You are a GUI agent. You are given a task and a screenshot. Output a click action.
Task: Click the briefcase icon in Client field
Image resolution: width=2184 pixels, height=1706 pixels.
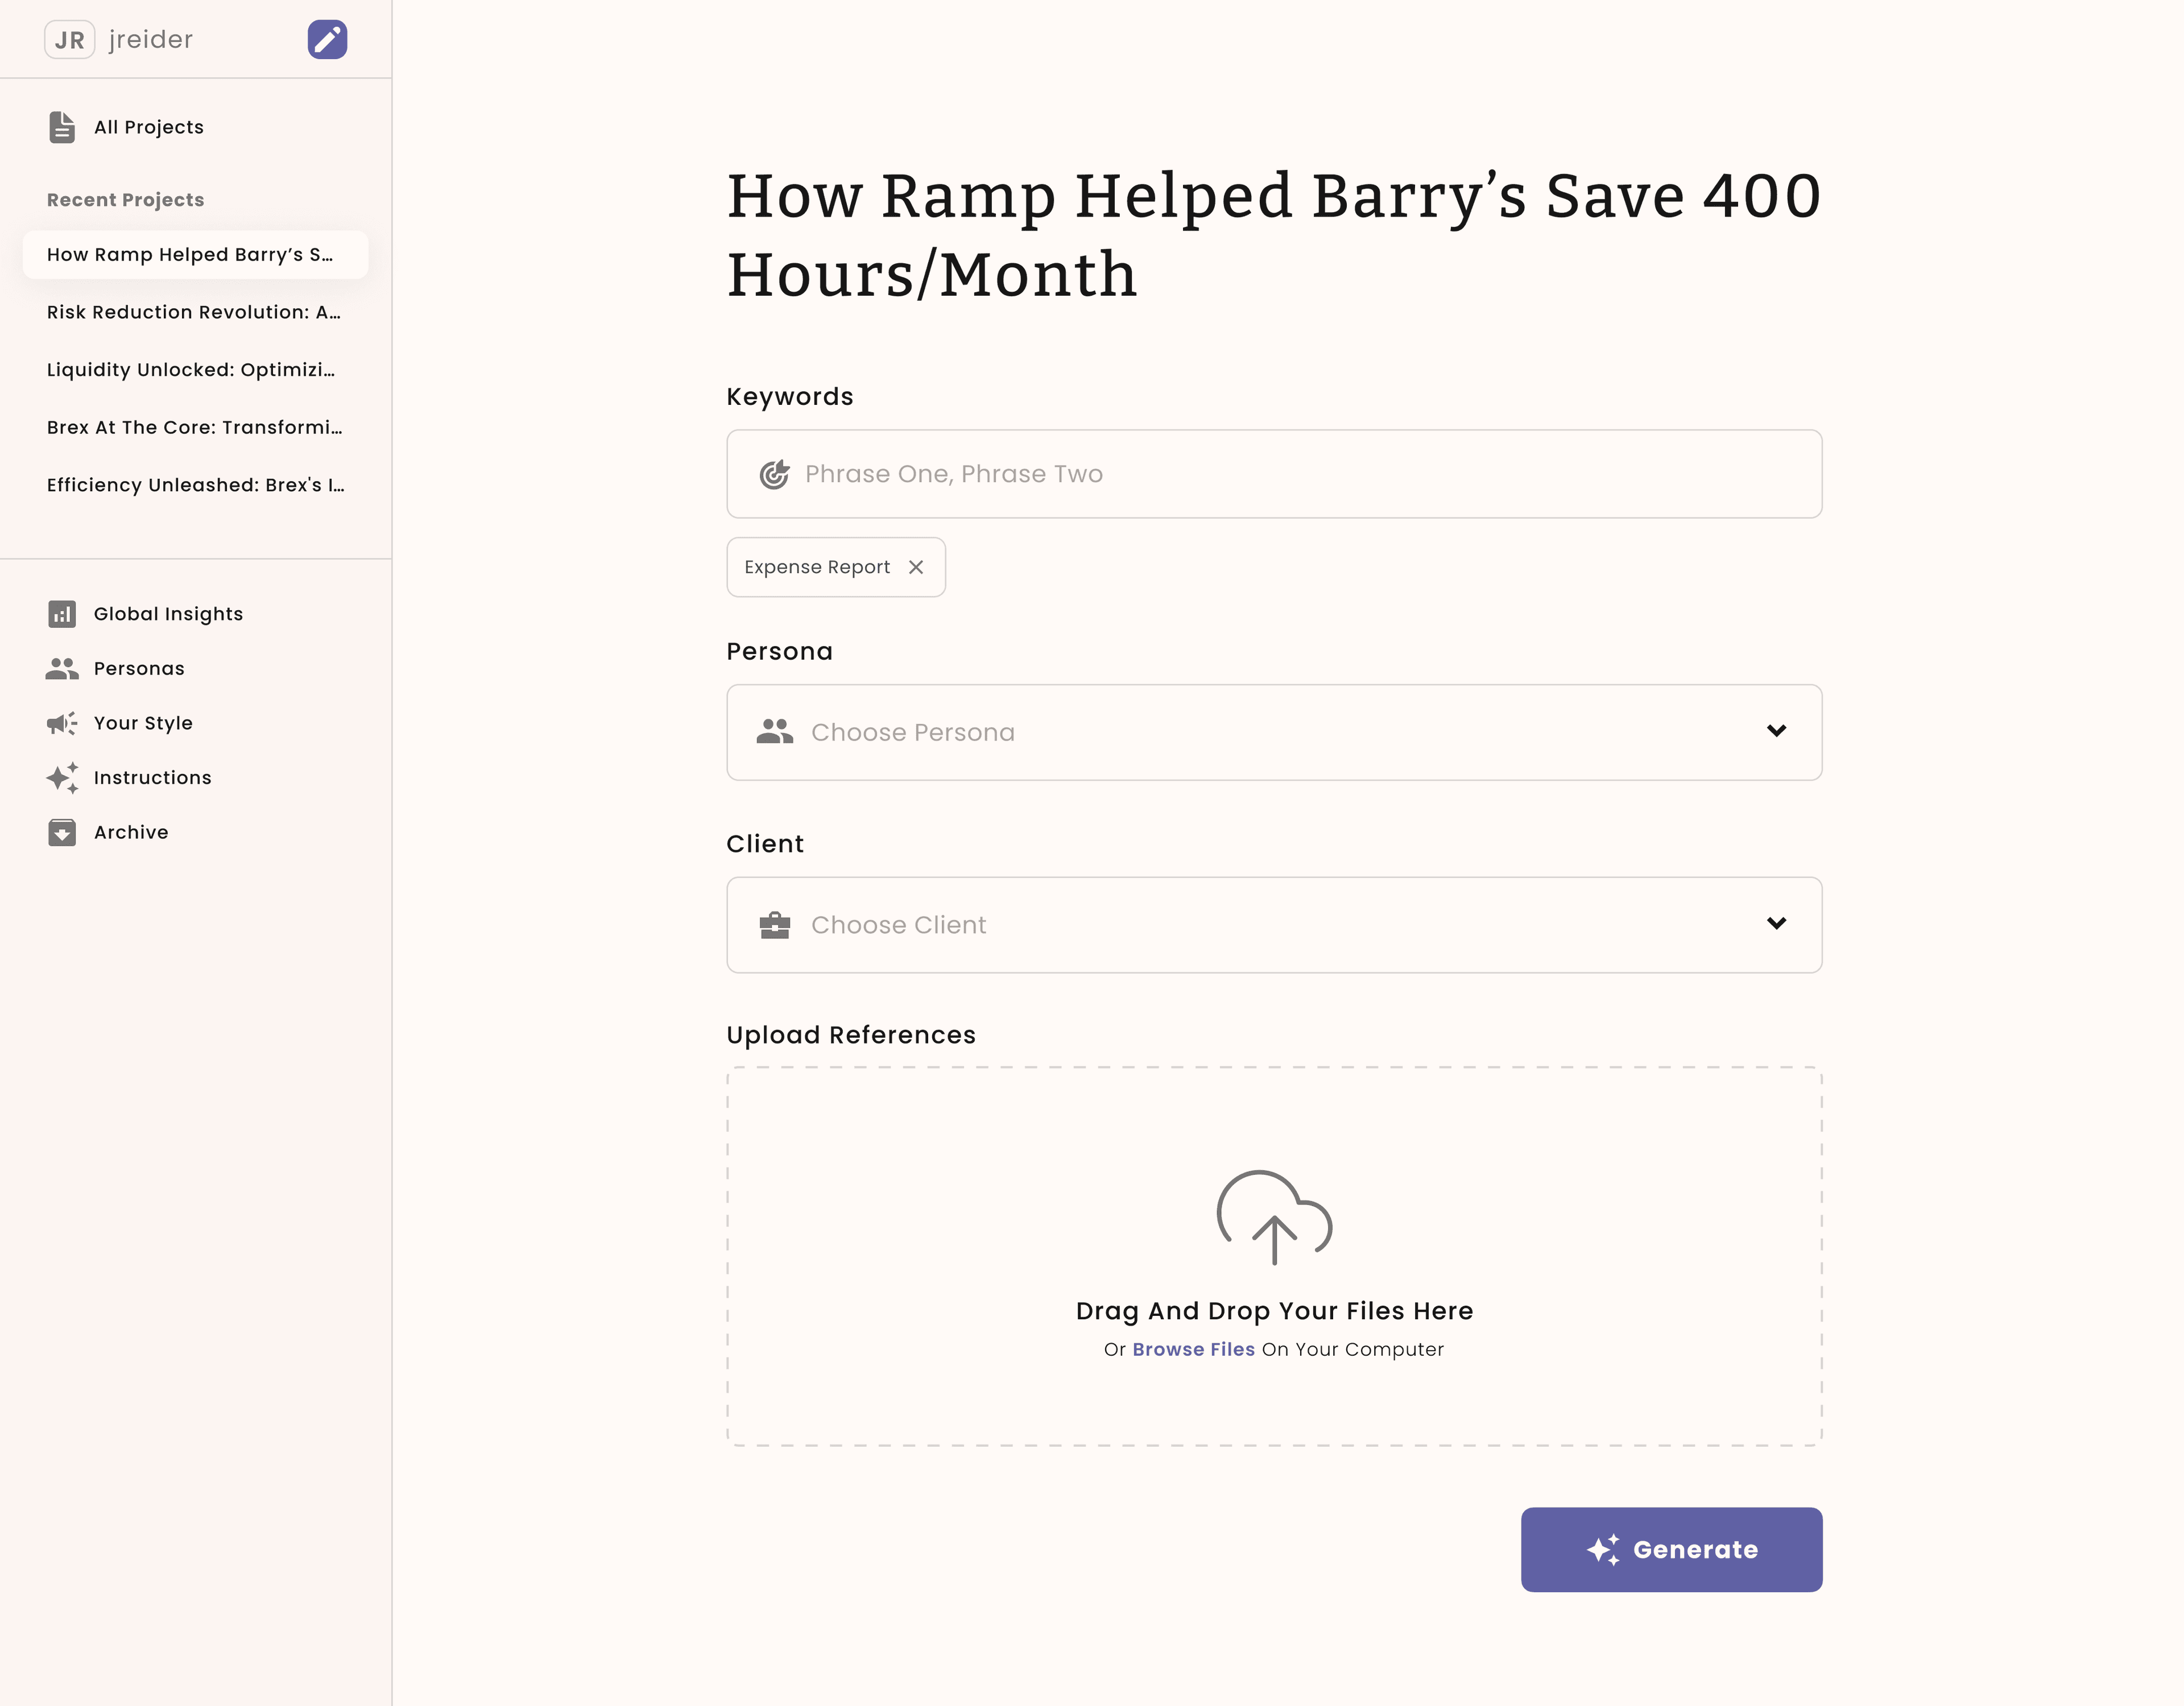[775, 925]
